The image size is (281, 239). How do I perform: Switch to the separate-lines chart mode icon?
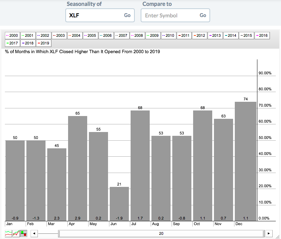[8, 233]
